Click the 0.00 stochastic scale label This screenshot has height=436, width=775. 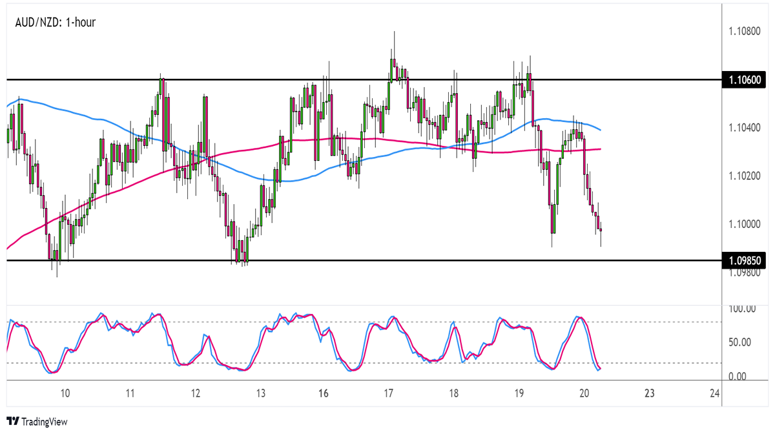point(738,377)
